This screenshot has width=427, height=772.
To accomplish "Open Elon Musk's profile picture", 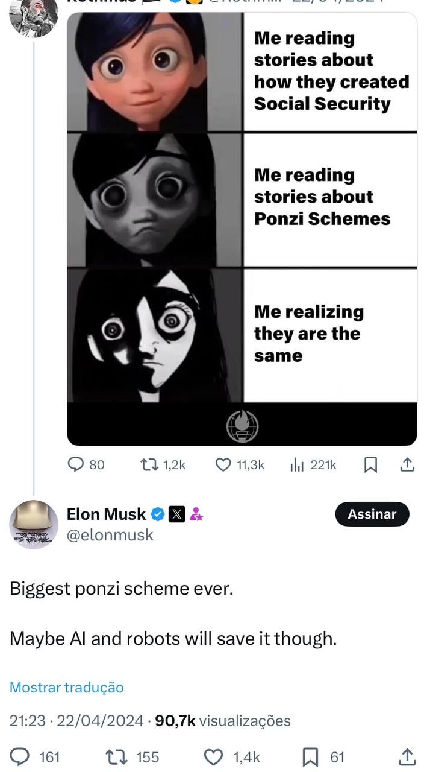I will (34, 524).
